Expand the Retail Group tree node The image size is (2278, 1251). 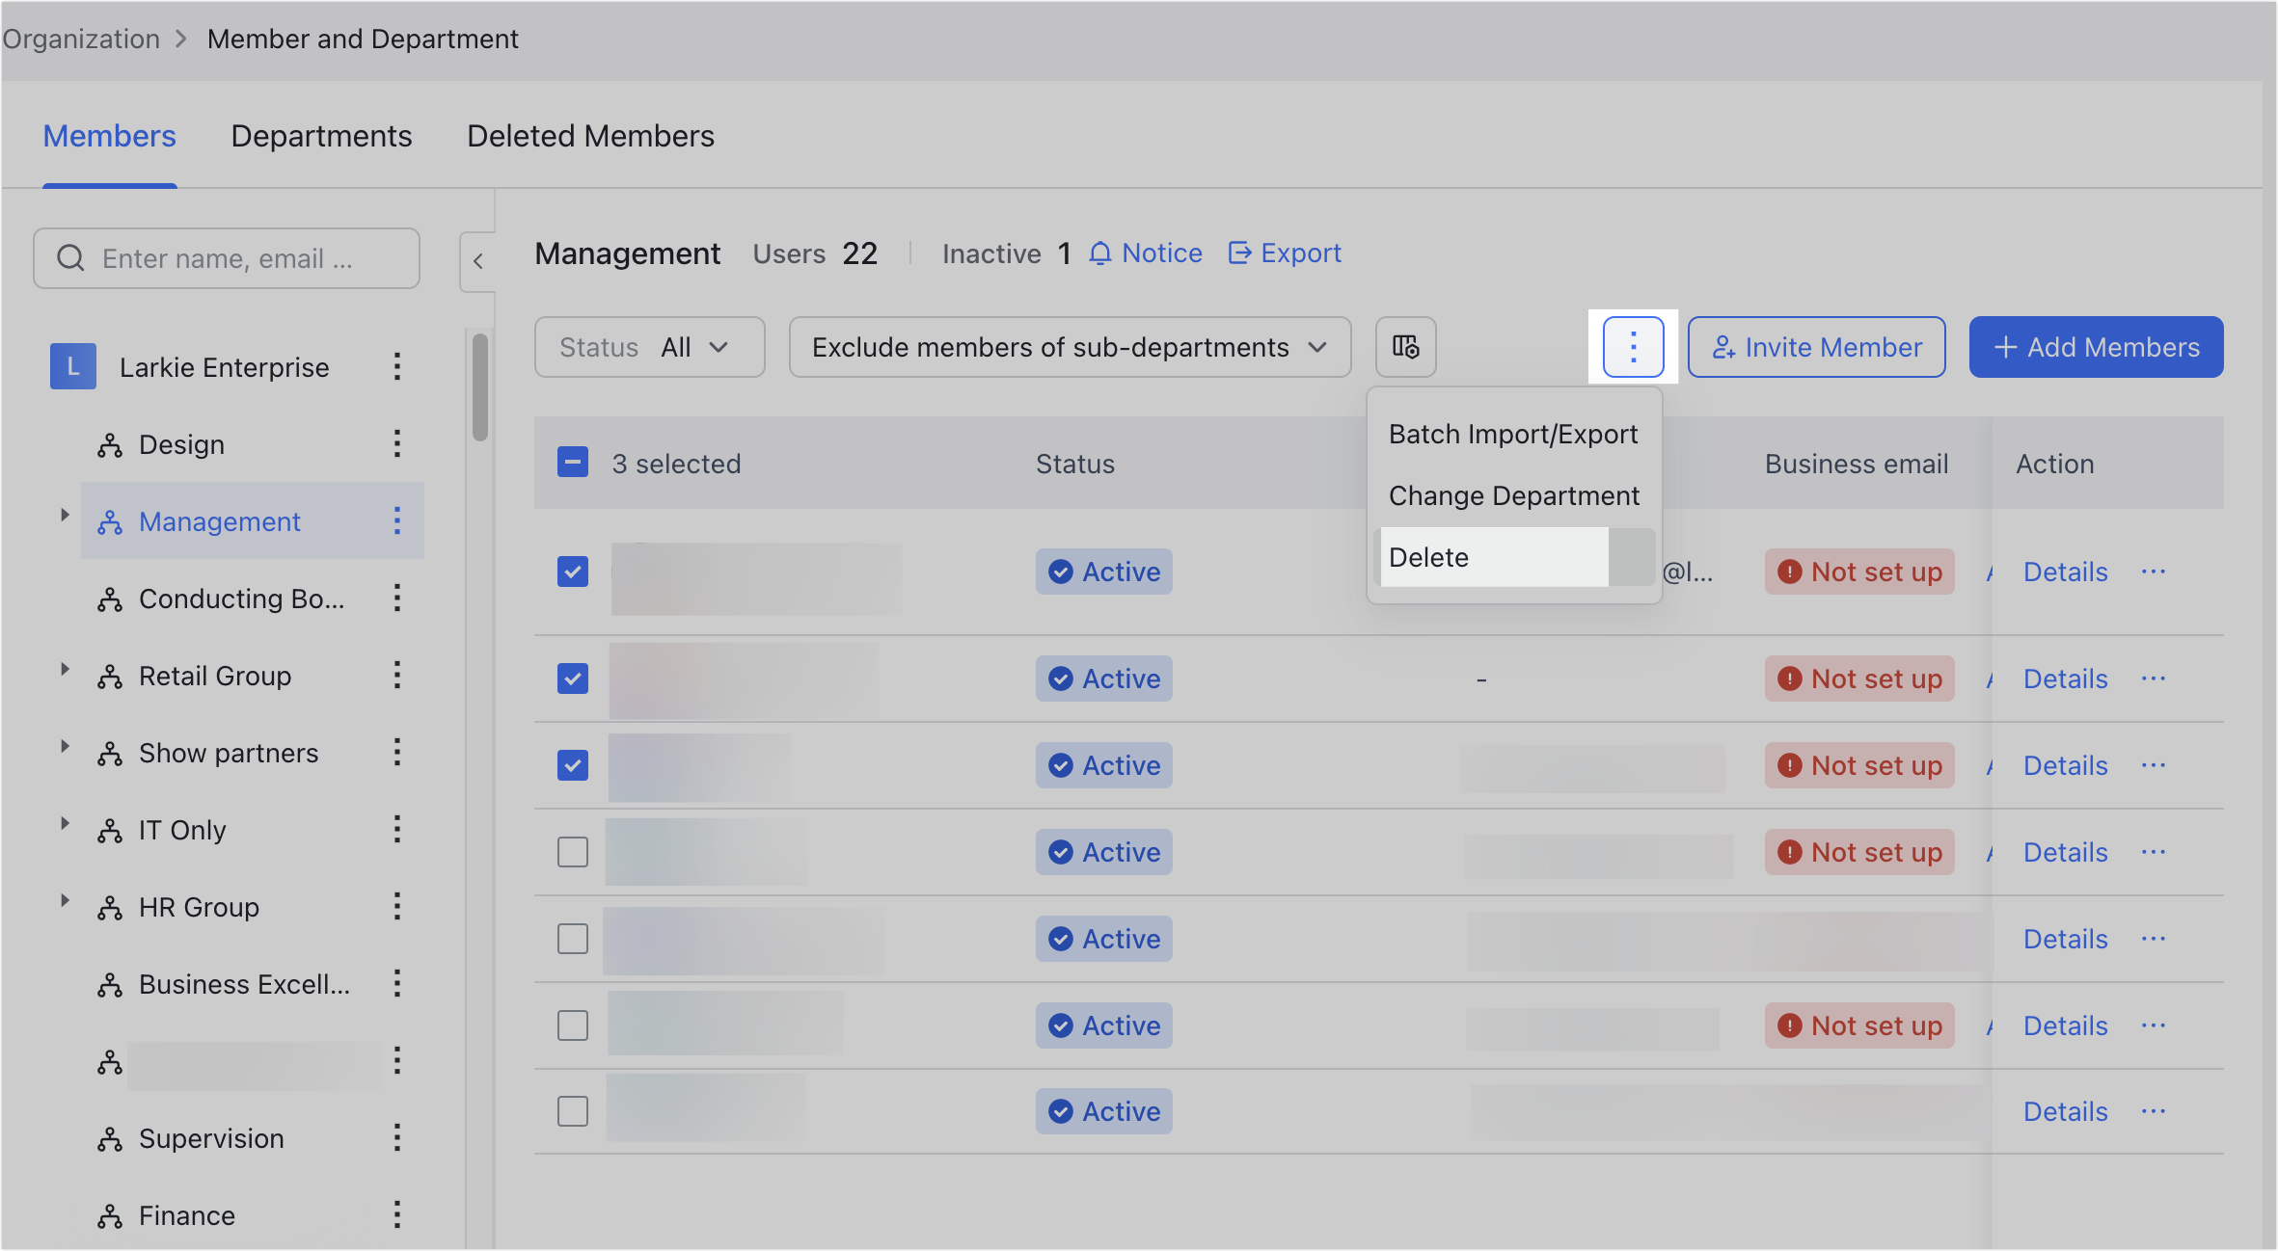coord(65,669)
